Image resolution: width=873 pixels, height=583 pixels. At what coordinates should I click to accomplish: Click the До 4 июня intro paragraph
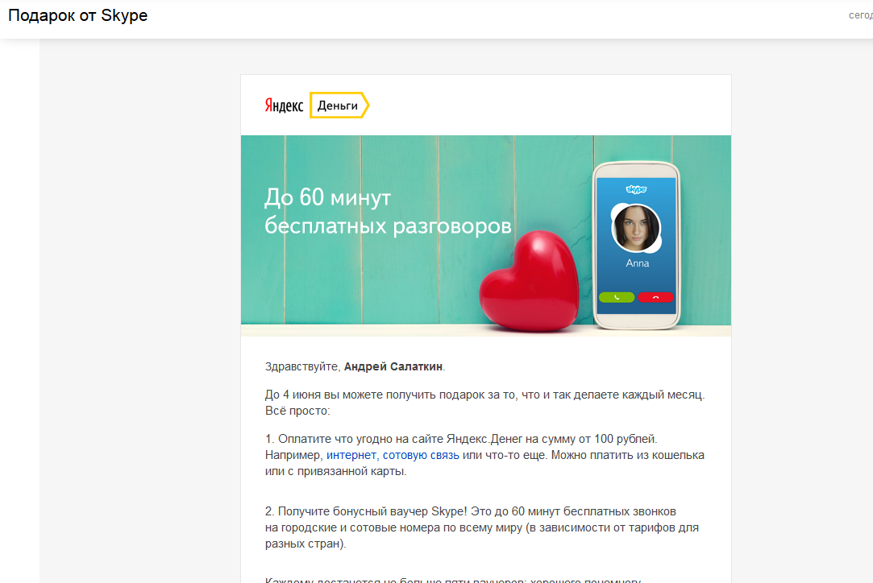click(x=484, y=403)
